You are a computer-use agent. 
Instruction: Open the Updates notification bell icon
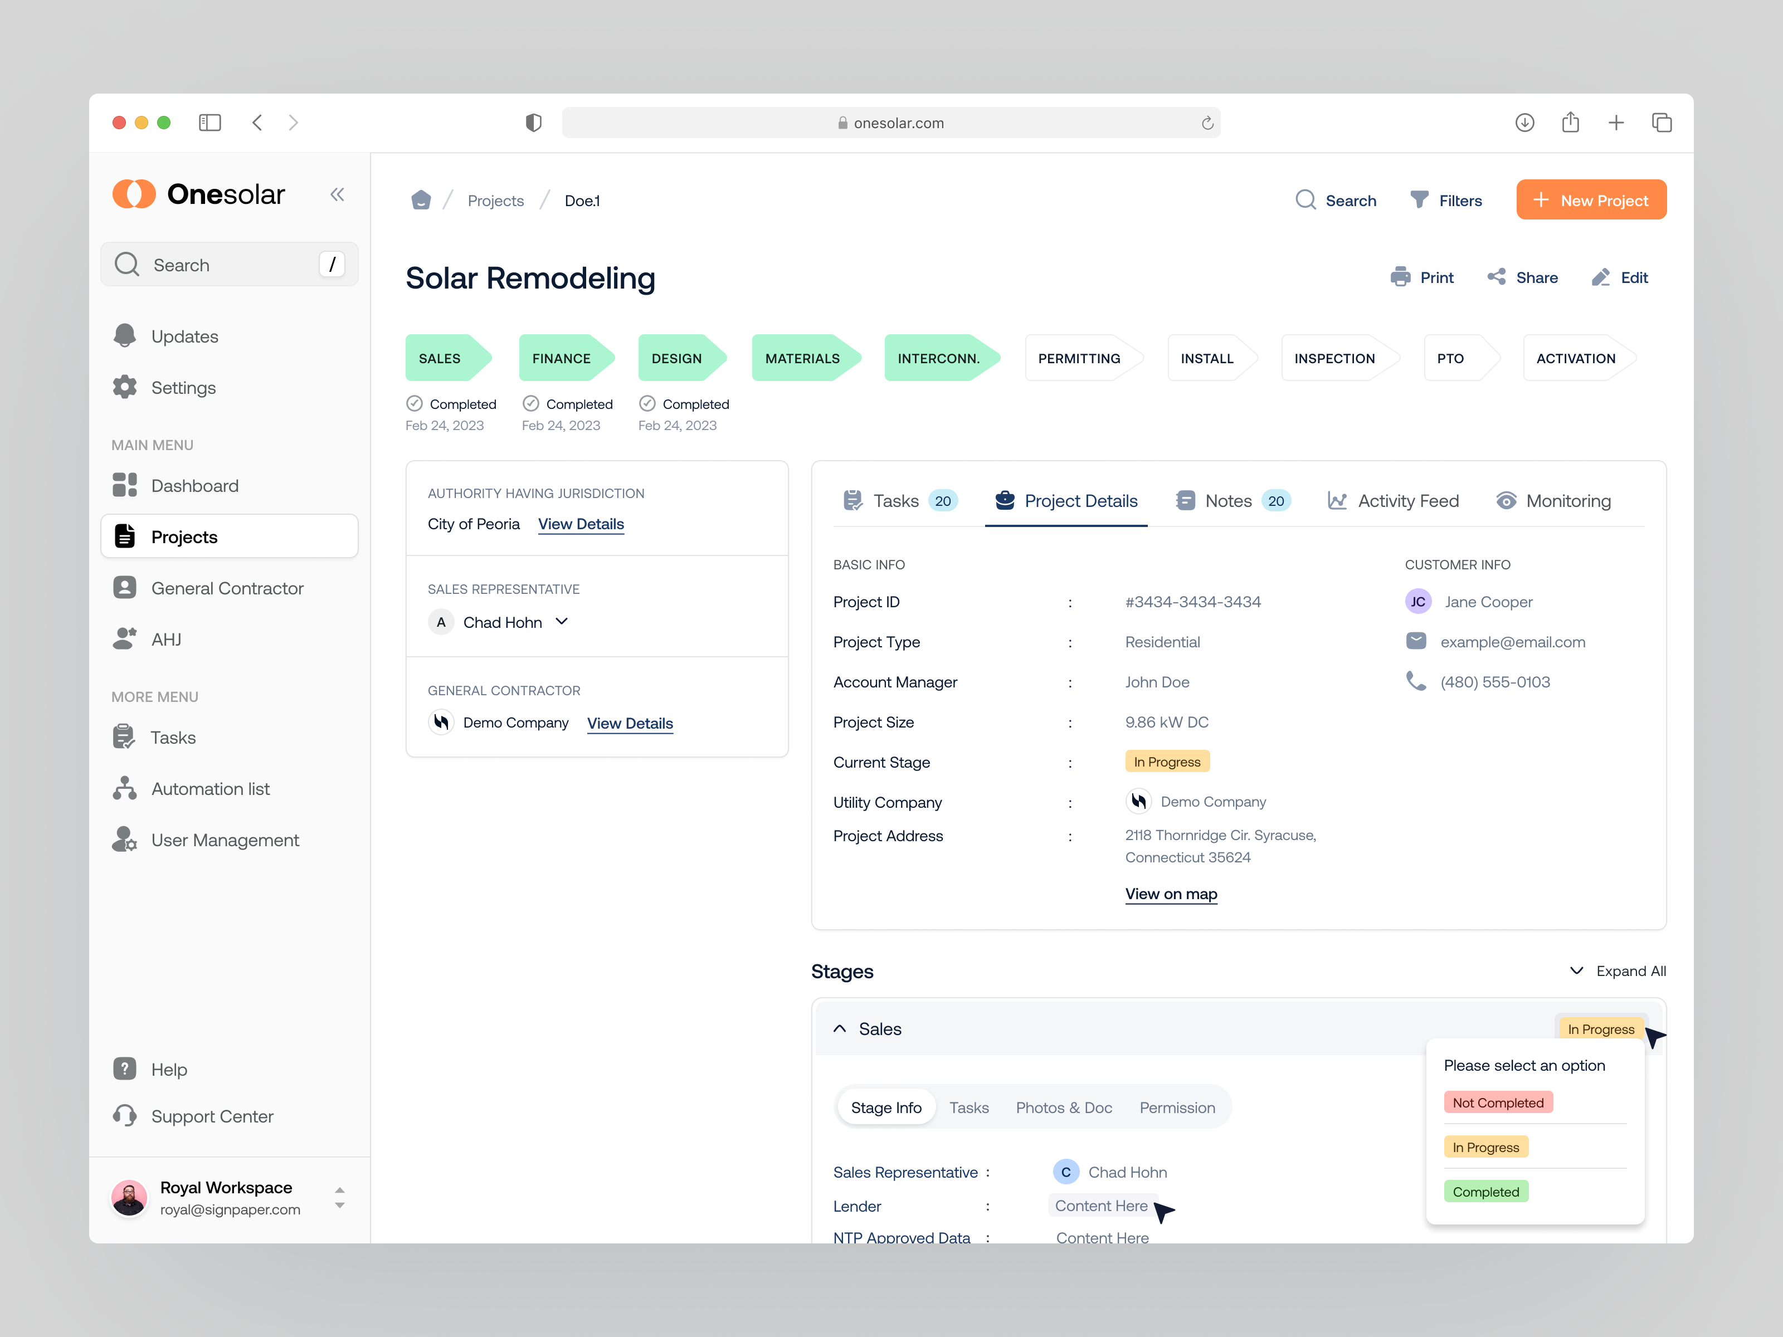125,336
